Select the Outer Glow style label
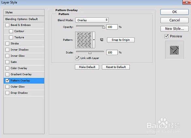The height and width of the screenshot is (138, 191). [x=18, y=87]
